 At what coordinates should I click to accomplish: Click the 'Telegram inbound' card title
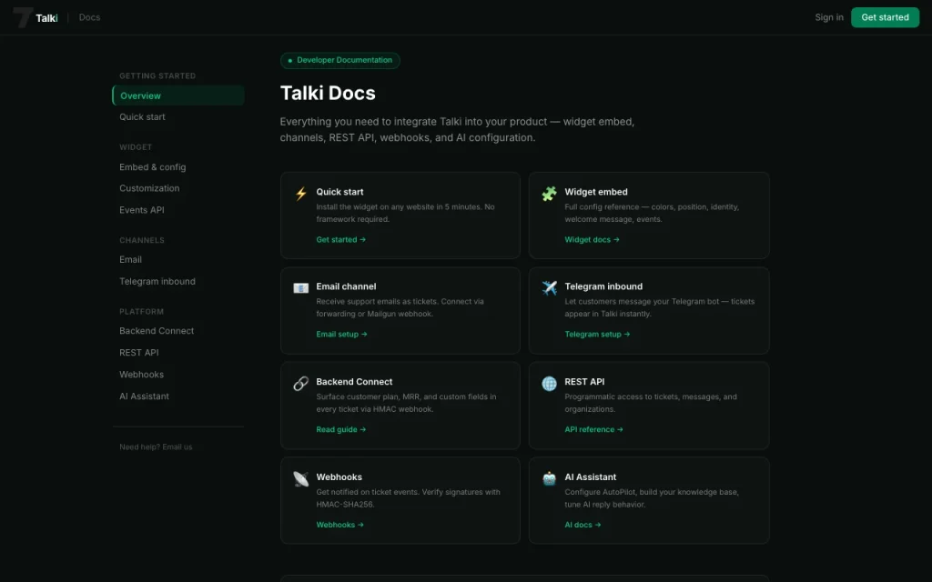coord(603,286)
